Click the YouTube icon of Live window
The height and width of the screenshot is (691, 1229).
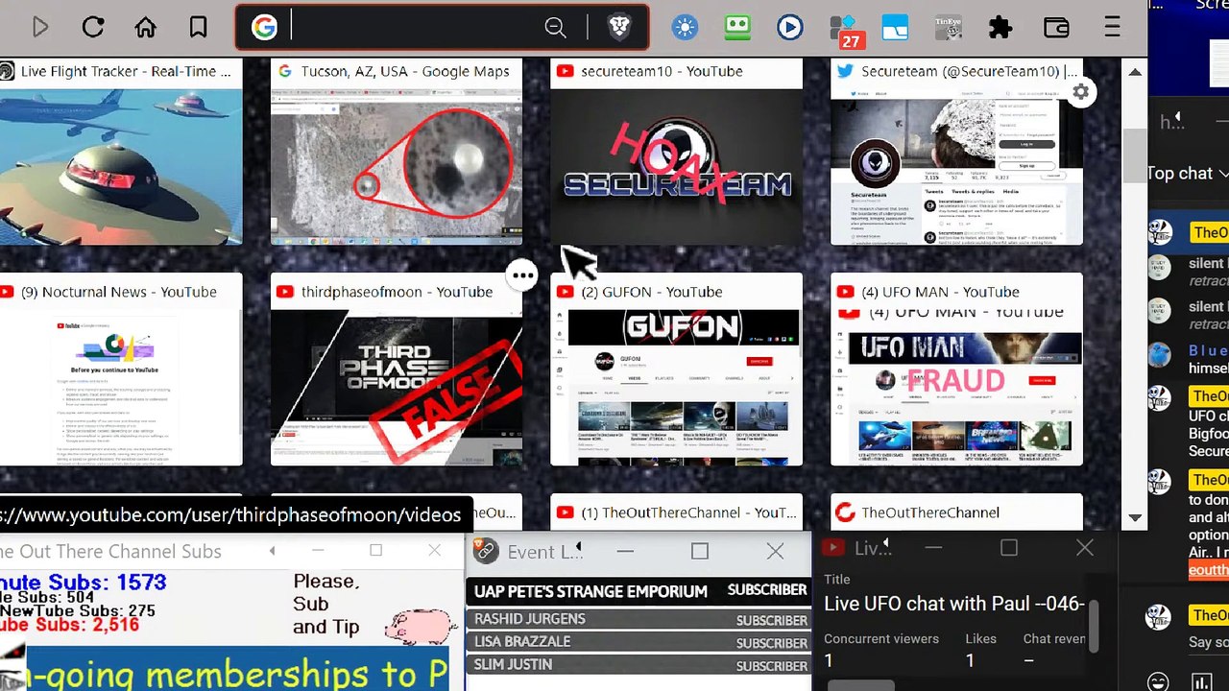(x=832, y=548)
